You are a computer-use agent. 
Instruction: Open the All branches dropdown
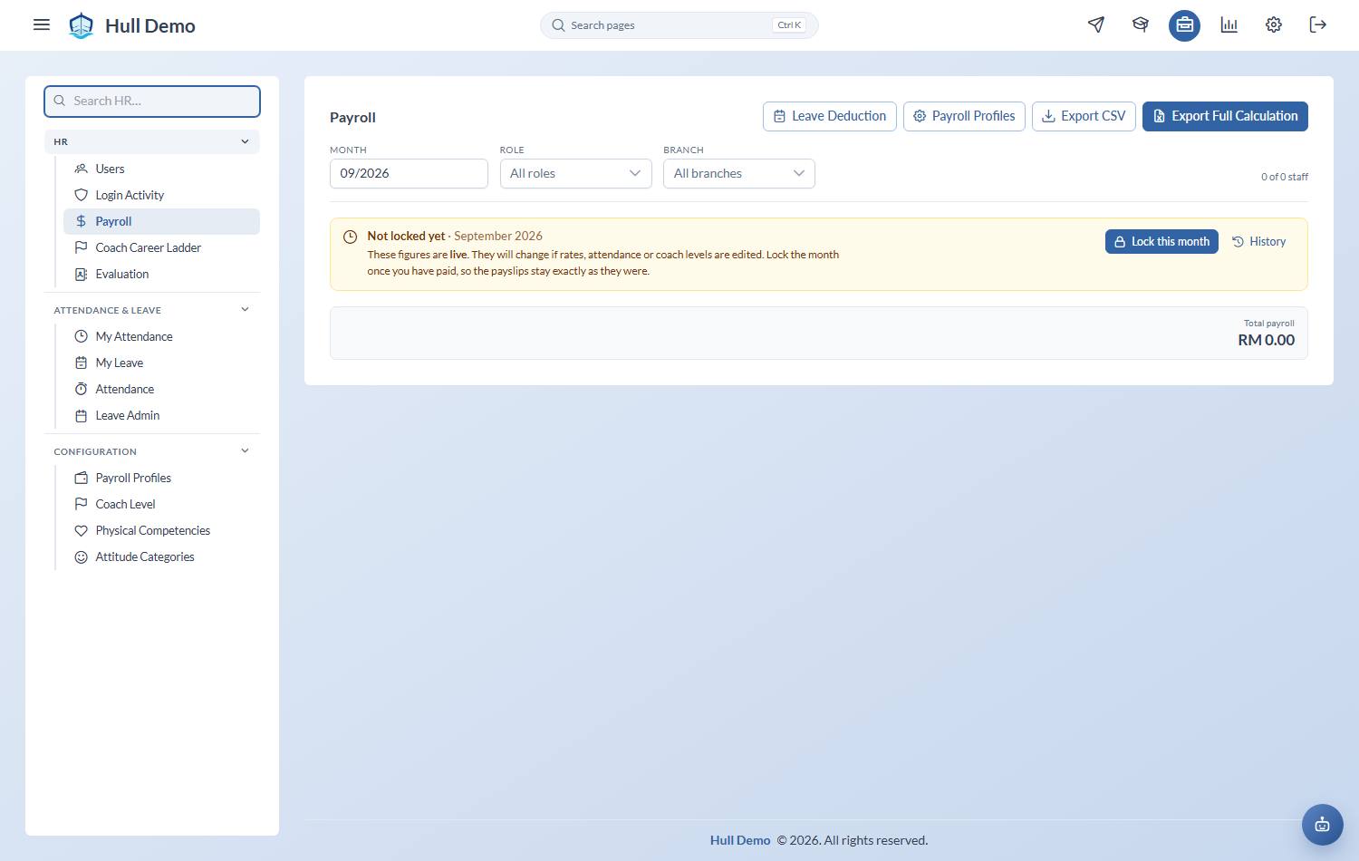(x=739, y=173)
